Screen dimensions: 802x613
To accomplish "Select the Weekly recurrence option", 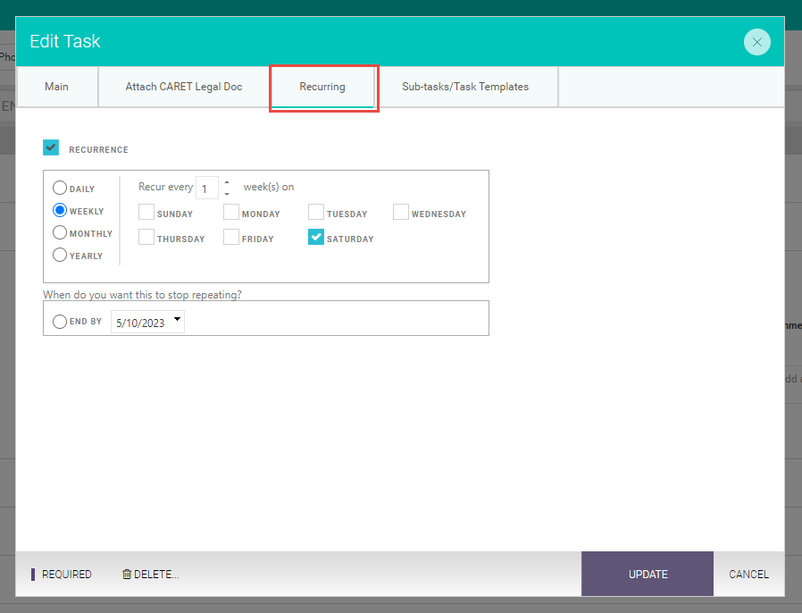I will pos(60,210).
